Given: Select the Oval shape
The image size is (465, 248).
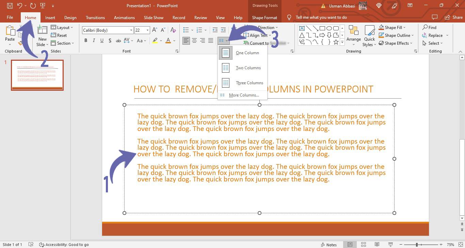Looking at the screenshot, I should (x=329, y=28).
